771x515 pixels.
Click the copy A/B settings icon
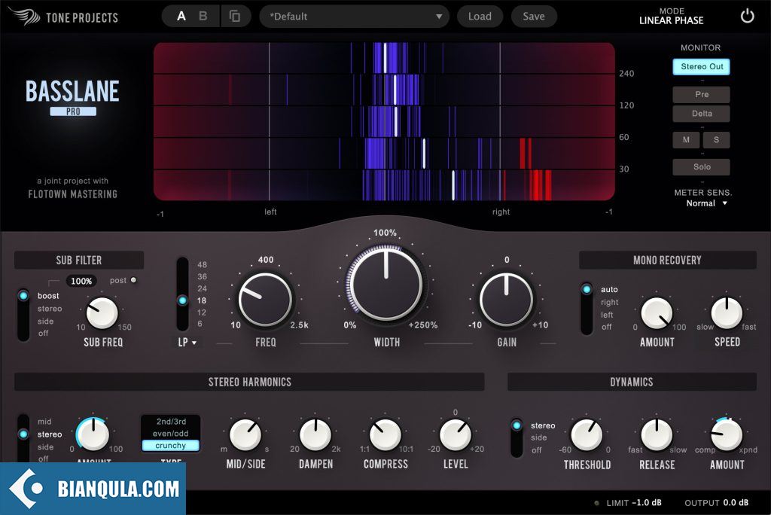click(235, 17)
